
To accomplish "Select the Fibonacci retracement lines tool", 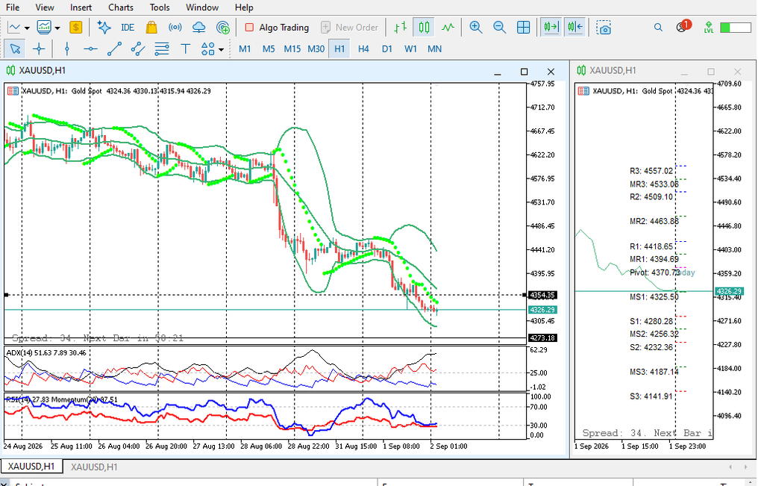I will pos(162,49).
